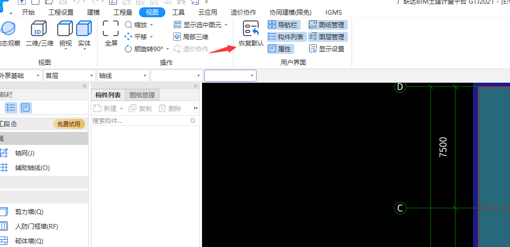Click the 7500 dimension label in canvas
This screenshot has height=247, width=510.
443,147
